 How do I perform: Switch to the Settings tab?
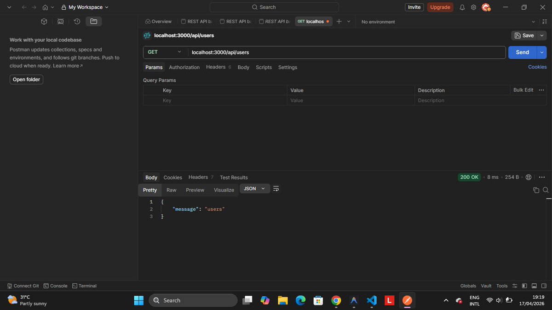click(287, 67)
